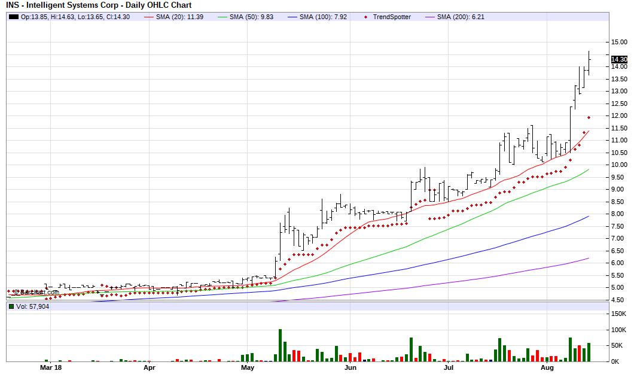The image size is (634, 386).
Task: Click the 13.50 price axis label
Action: pos(619,79)
